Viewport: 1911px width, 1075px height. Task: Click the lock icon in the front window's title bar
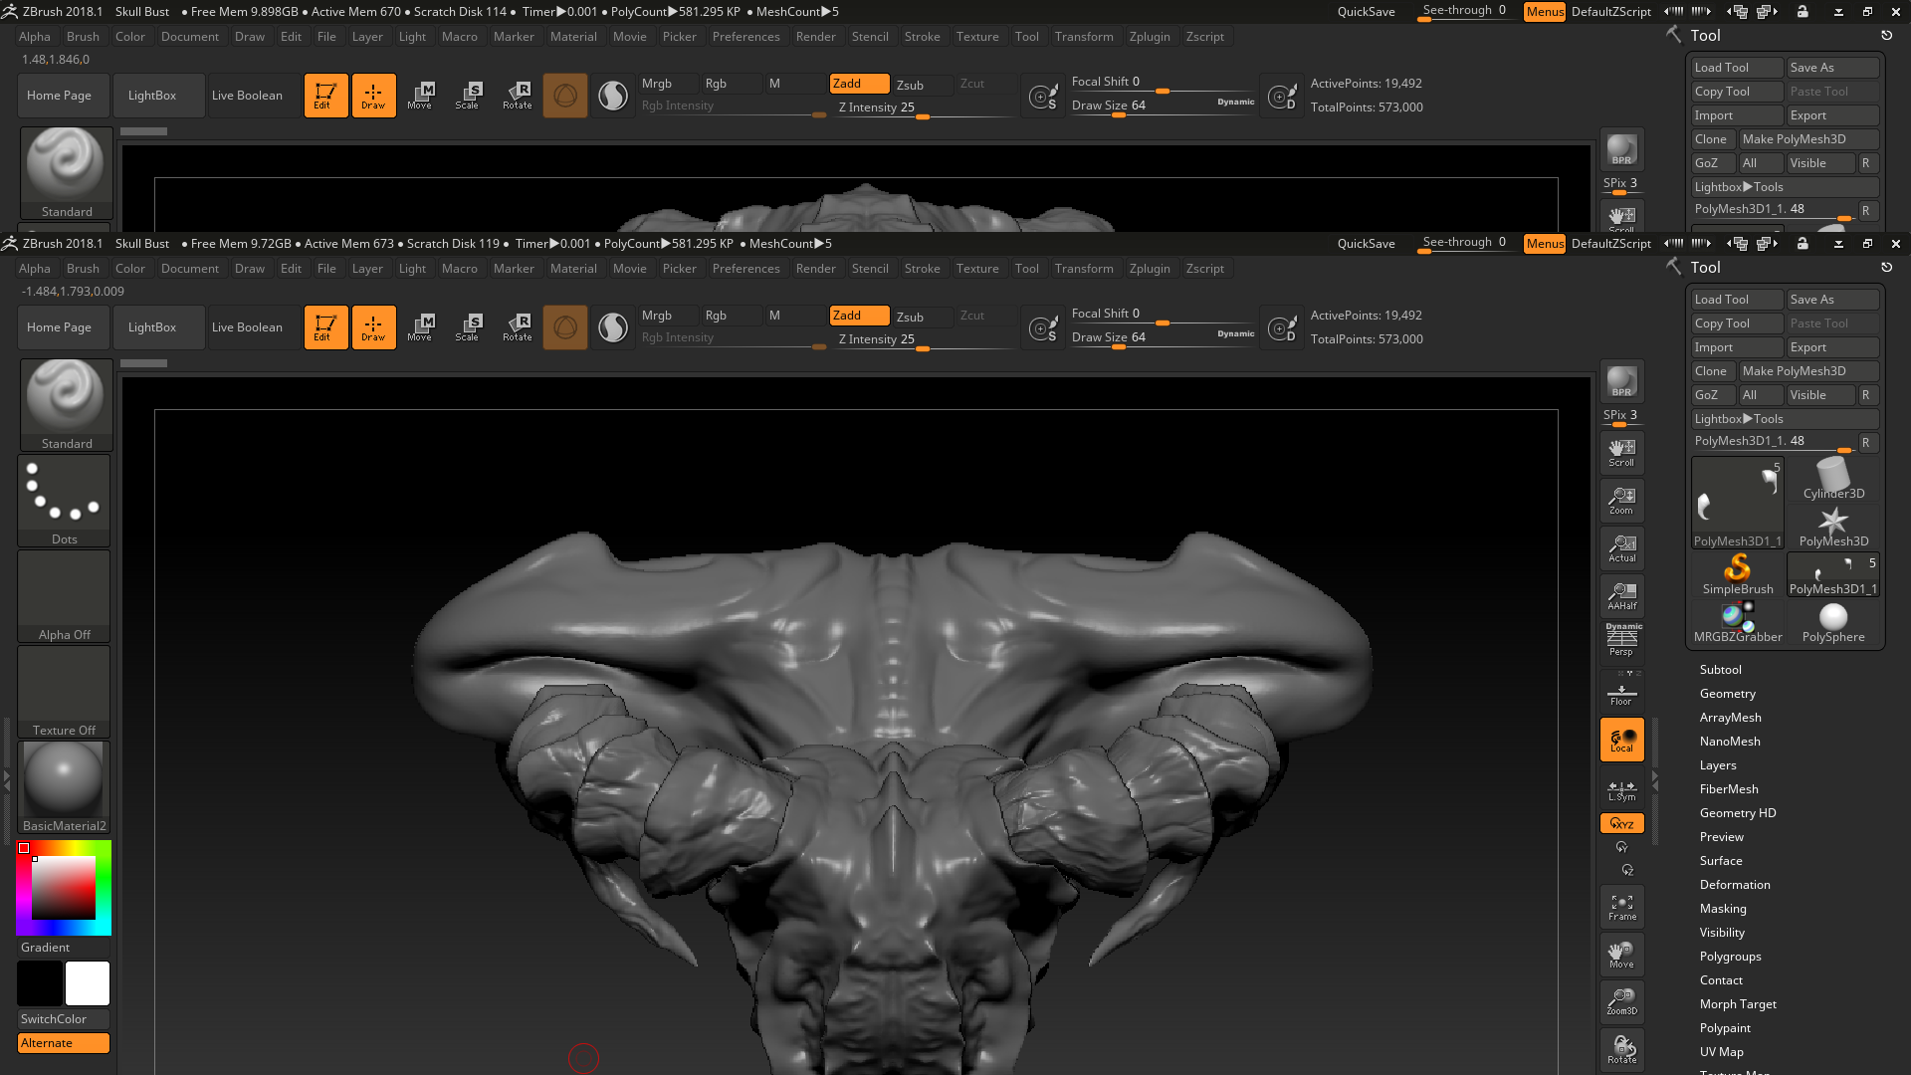click(1803, 243)
